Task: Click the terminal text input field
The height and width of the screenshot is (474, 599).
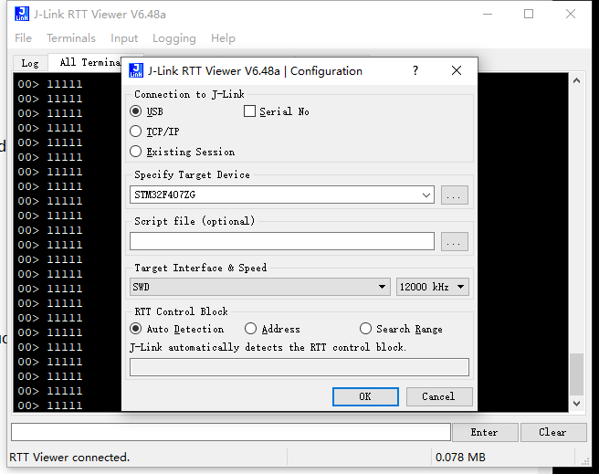Action: 231,432
